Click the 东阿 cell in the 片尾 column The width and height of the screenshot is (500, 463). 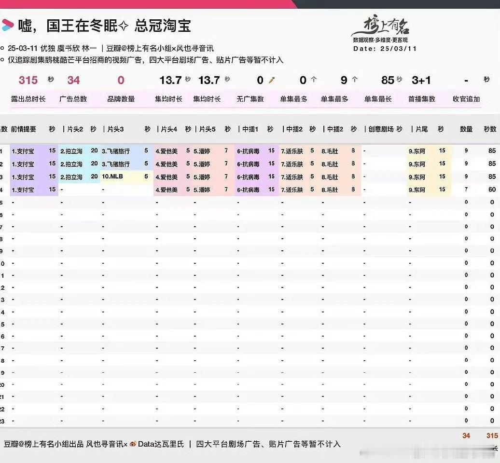[417, 150]
